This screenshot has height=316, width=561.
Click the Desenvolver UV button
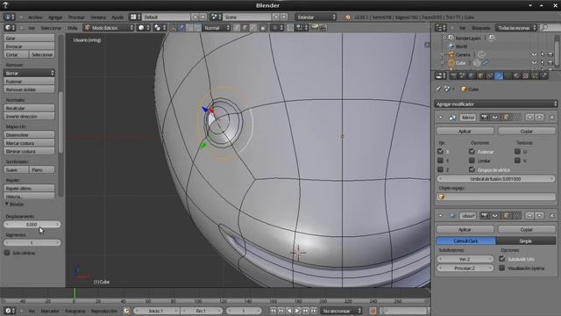pos(29,134)
